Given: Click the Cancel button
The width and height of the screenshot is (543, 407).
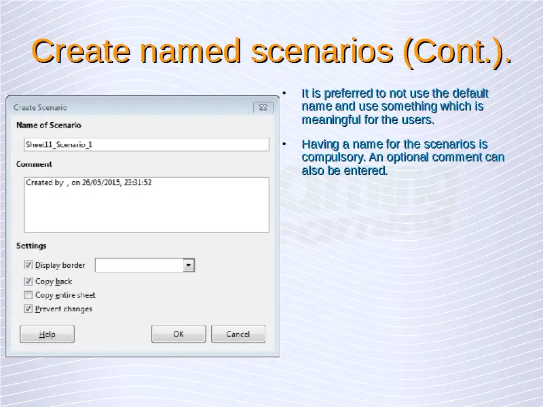Looking at the screenshot, I should 238,334.
